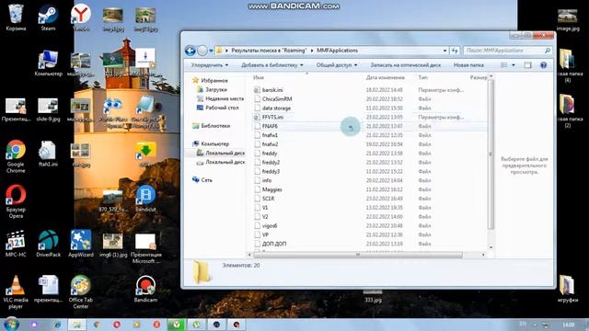Viewport: 589px width, 331px height.
Task: Click the Explorer Forward navigation button
Action: coord(202,51)
